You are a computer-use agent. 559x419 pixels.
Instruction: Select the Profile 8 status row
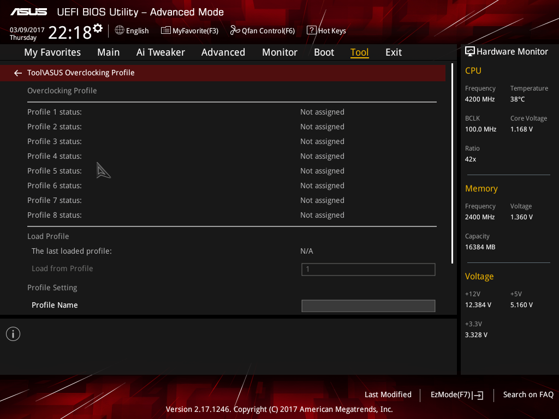tap(231, 215)
